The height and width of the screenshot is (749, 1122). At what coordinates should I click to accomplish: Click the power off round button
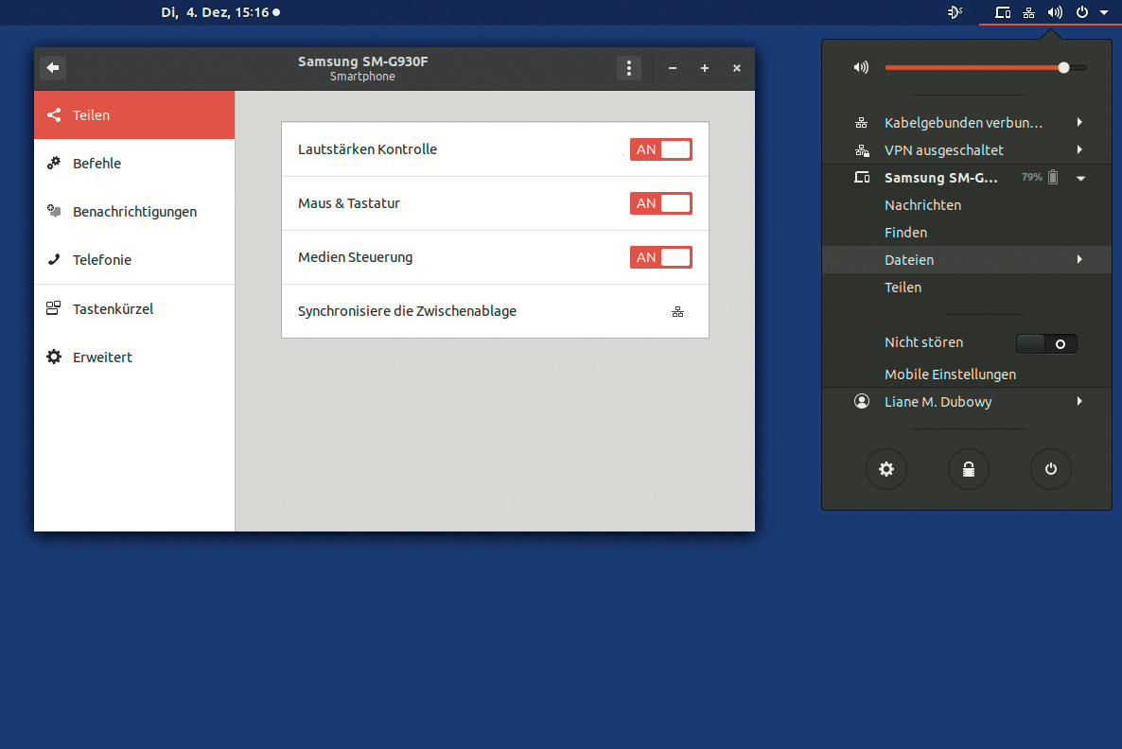click(1050, 470)
